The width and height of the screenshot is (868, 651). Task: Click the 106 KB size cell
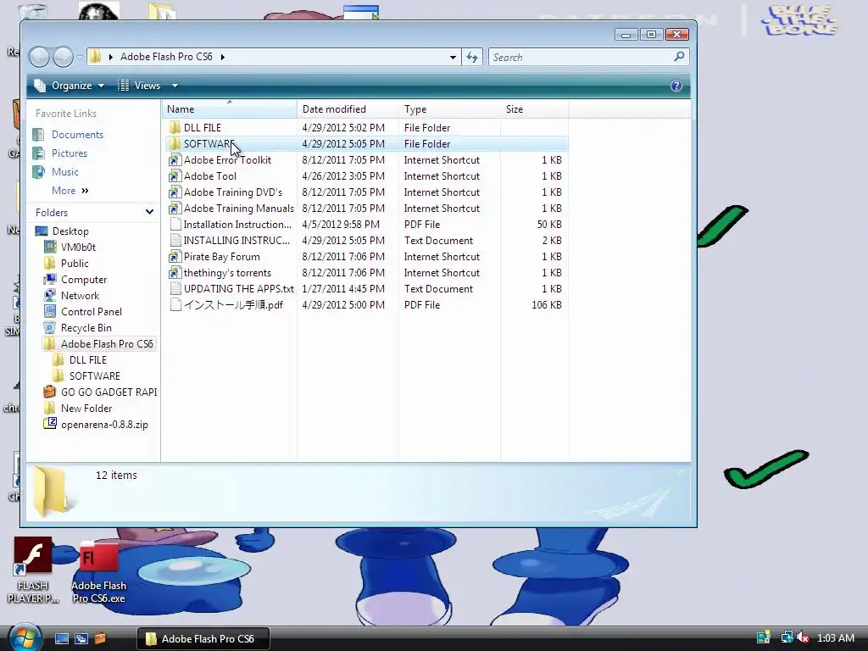click(547, 305)
